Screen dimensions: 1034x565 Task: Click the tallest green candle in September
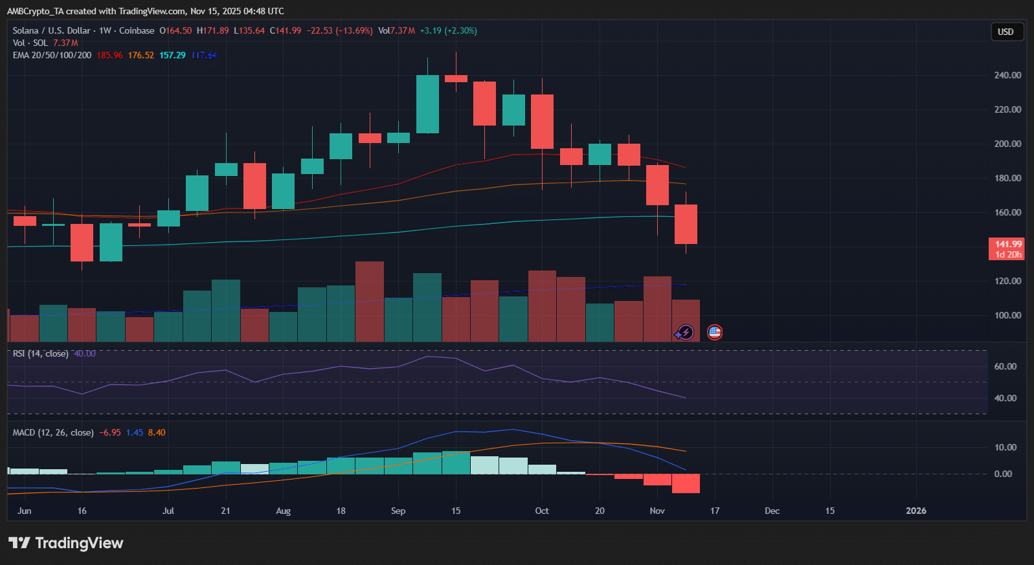tap(427, 104)
